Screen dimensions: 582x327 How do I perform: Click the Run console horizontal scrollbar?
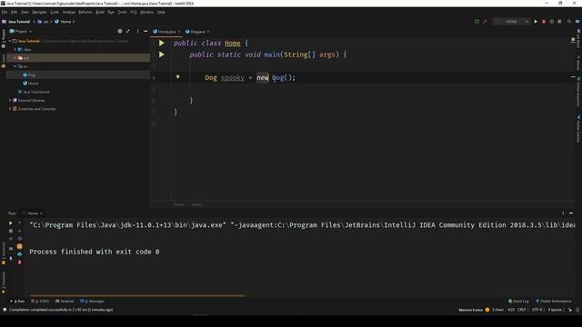coord(137,295)
